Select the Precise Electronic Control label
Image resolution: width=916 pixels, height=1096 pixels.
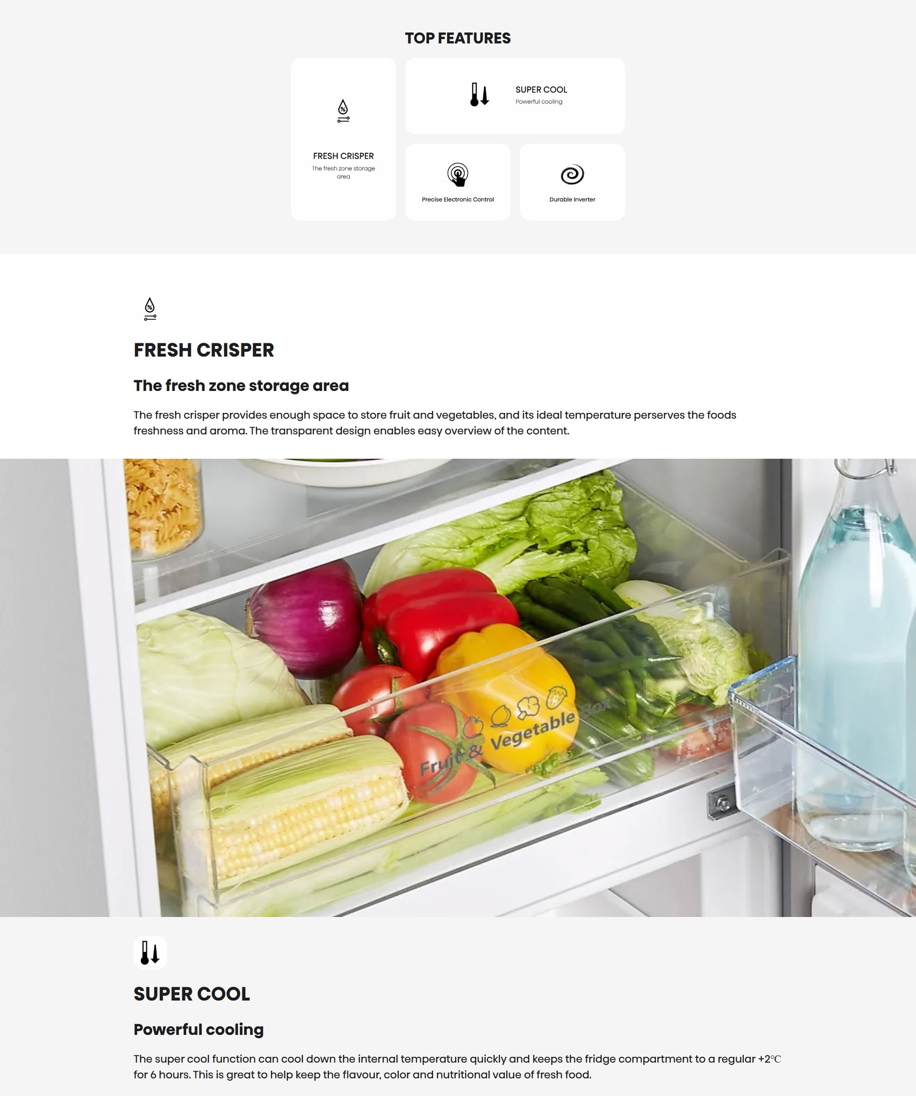458,200
